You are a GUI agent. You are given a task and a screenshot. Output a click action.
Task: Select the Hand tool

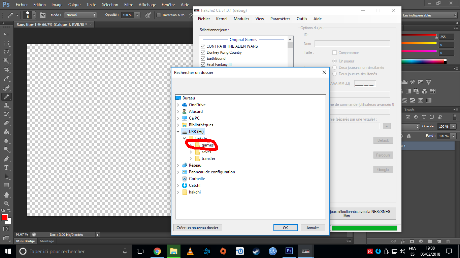click(6, 195)
